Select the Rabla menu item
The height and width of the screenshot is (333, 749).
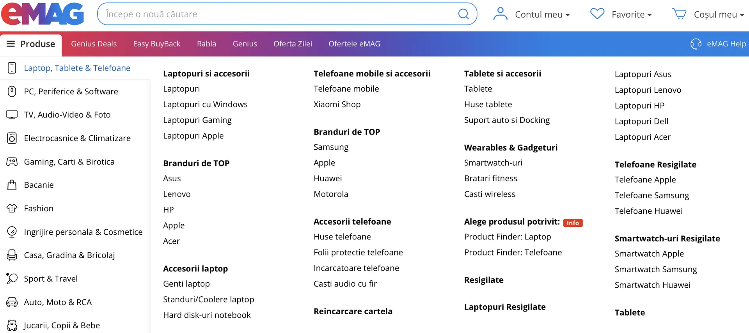[206, 44]
